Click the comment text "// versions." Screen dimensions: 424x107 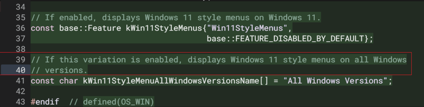pyautogui.click(x=59, y=70)
